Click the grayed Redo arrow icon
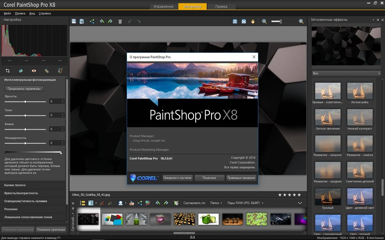 point(138,21)
